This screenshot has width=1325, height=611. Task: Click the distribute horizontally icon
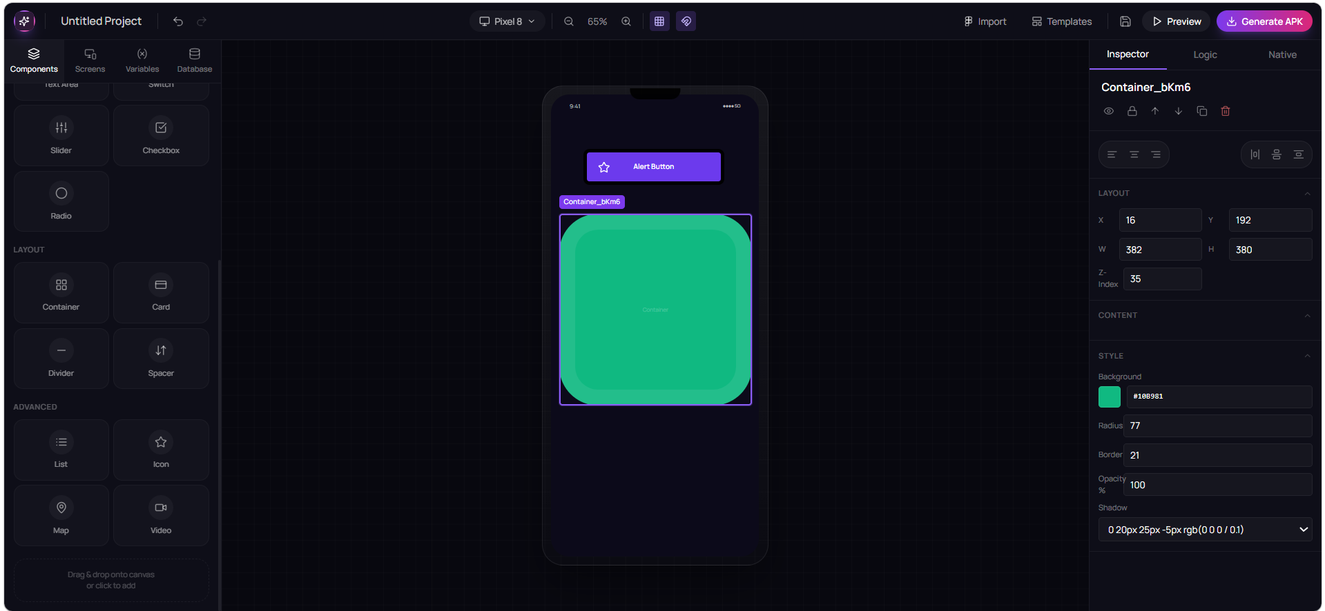[x=1255, y=154]
